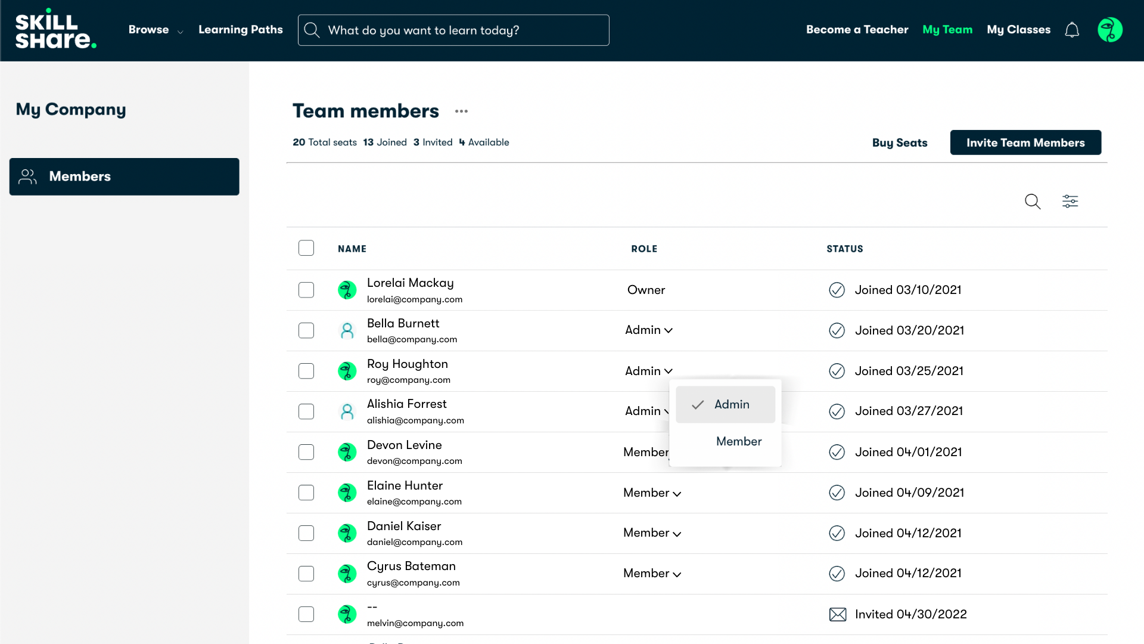
Task: Open the profile avatar menu
Action: coord(1110,29)
